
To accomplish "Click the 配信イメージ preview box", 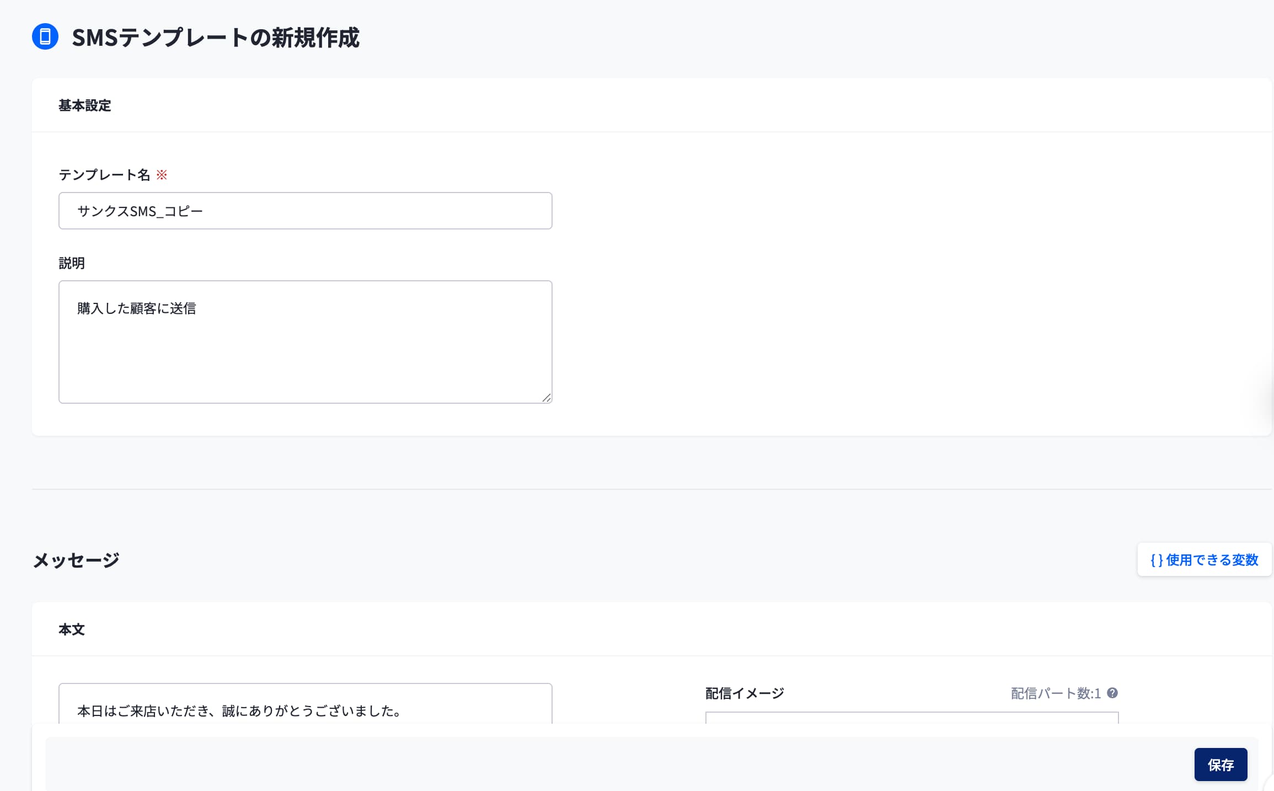I will pyautogui.click(x=912, y=718).
